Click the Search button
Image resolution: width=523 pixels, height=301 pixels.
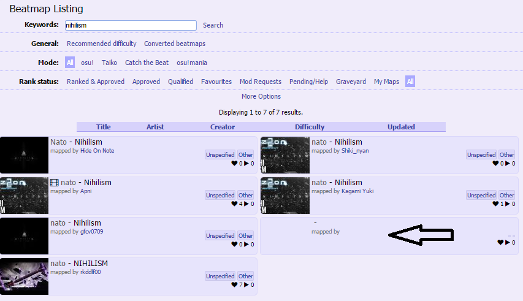click(x=213, y=25)
